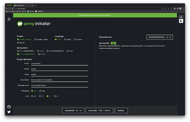This screenshot has width=190, height=122.
Task: Reload the page
Action: (x=12, y=8)
